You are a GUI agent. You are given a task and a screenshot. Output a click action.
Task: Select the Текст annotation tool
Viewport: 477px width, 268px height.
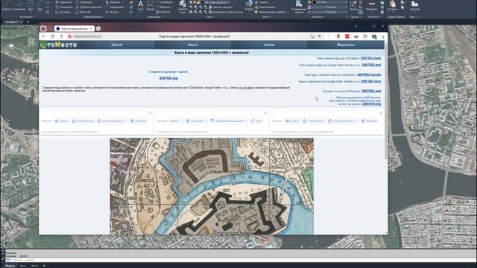click(x=141, y=6)
